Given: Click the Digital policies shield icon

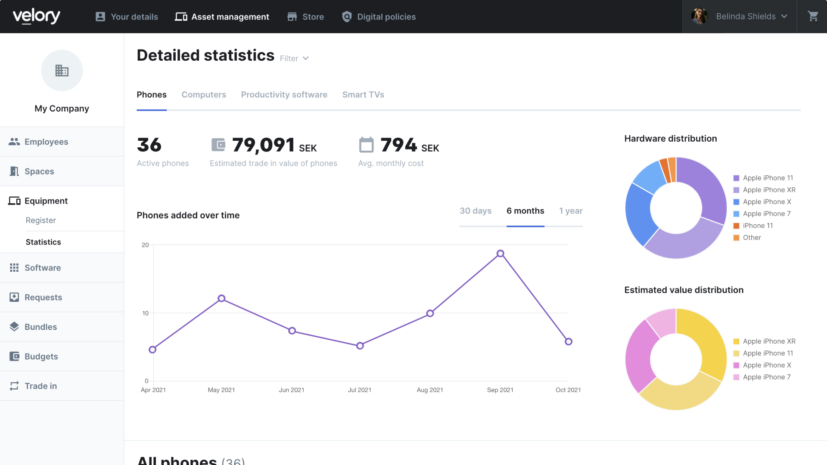Looking at the screenshot, I should coord(347,17).
